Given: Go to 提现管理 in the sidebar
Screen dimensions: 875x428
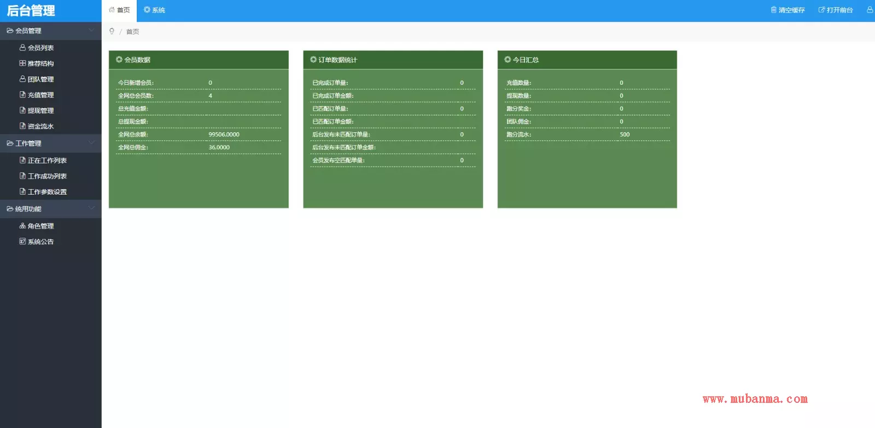Looking at the screenshot, I should 40,110.
